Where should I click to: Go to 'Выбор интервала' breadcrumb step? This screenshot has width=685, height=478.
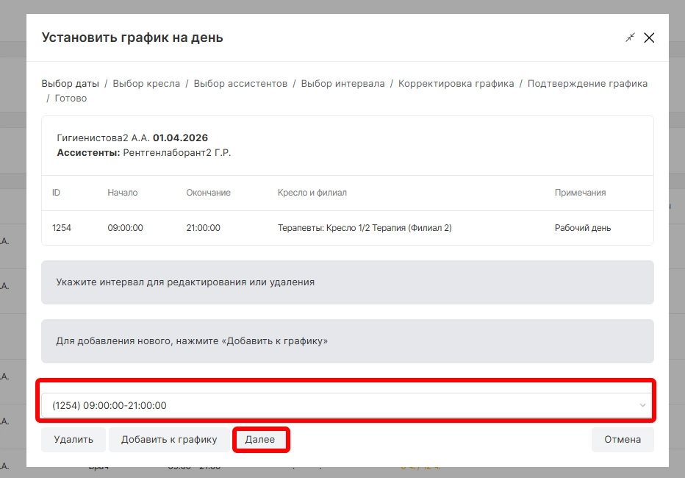(343, 83)
